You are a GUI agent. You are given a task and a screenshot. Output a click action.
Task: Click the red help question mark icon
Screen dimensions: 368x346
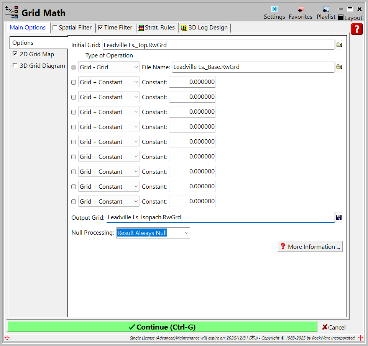point(356,29)
